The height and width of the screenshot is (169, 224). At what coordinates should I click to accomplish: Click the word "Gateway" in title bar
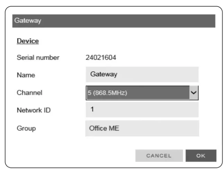point(28,21)
